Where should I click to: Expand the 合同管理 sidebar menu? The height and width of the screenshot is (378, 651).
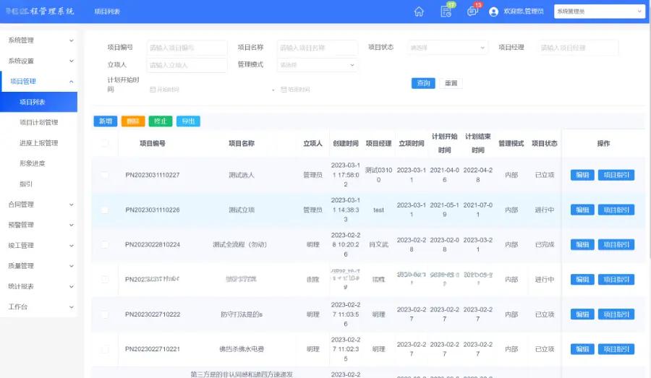click(38, 204)
